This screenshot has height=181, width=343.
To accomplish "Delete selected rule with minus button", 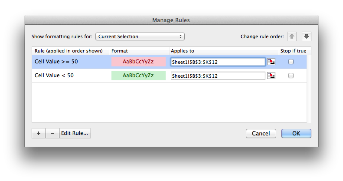I will tap(52, 133).
